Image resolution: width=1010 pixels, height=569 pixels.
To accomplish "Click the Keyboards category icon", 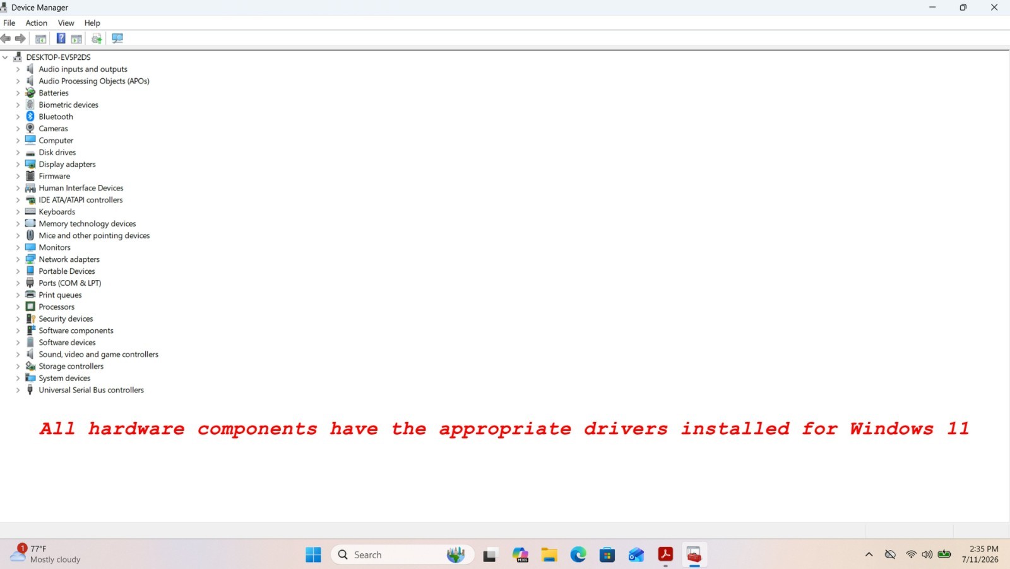I will tap(30, 211).
